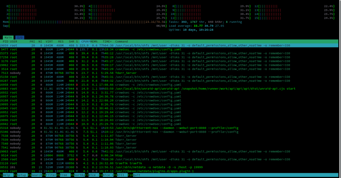This screenshot has width=341, height=178.
Task: Sort by the RES column header
Action: tap(61, 41)
